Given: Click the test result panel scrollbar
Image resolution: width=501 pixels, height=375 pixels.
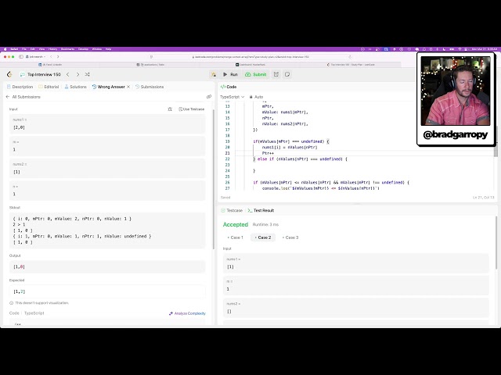Looking at the screenshot, I should pos(496,242).
